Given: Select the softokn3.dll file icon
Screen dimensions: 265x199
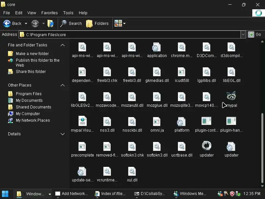Looking at the screenshot, I should click(157, 147).
